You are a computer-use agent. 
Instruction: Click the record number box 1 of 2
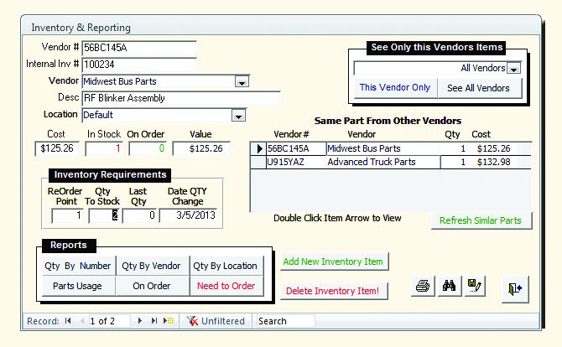109,321
